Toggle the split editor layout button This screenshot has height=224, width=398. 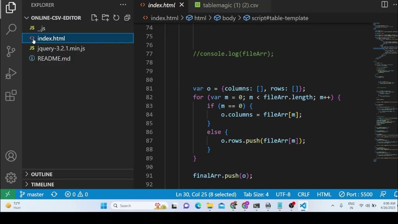(x=385, y=4)
